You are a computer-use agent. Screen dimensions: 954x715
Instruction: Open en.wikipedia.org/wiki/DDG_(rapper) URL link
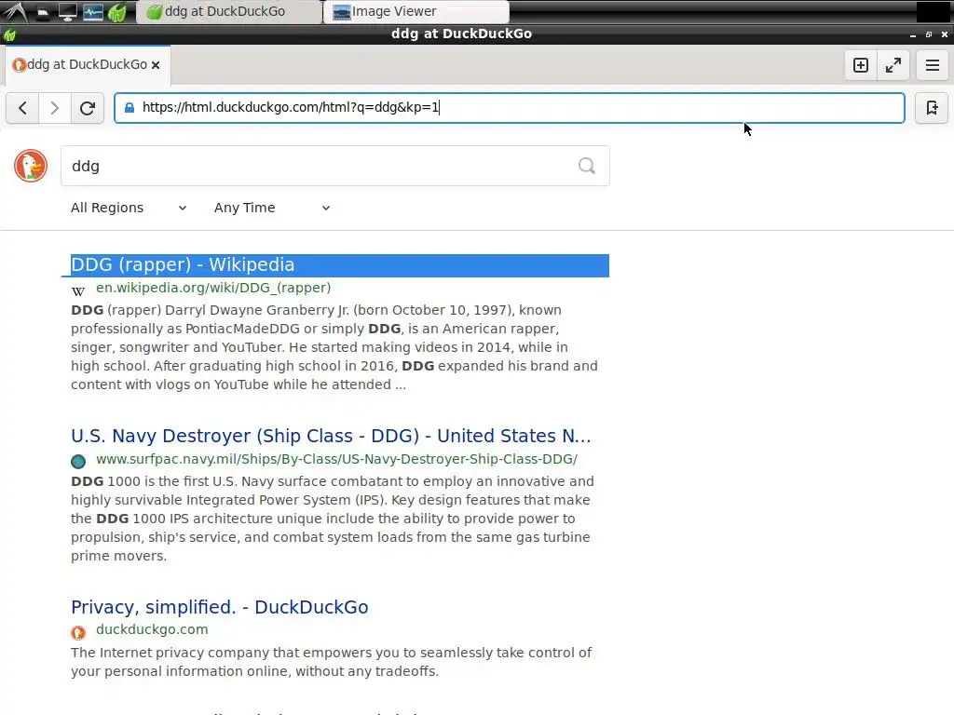213,288
